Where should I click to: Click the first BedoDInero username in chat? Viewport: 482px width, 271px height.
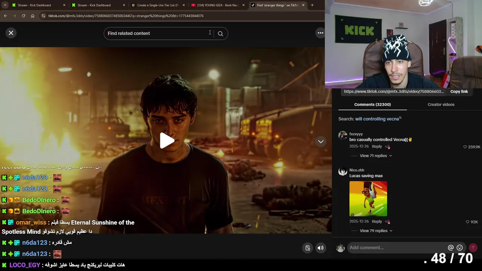pyautogui.click(x=39, y=200)
